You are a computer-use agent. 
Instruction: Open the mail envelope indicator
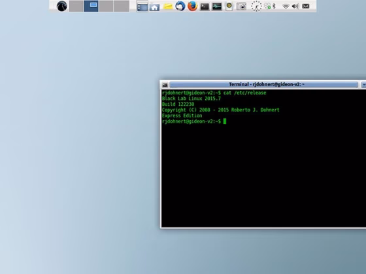pos(306,7)
